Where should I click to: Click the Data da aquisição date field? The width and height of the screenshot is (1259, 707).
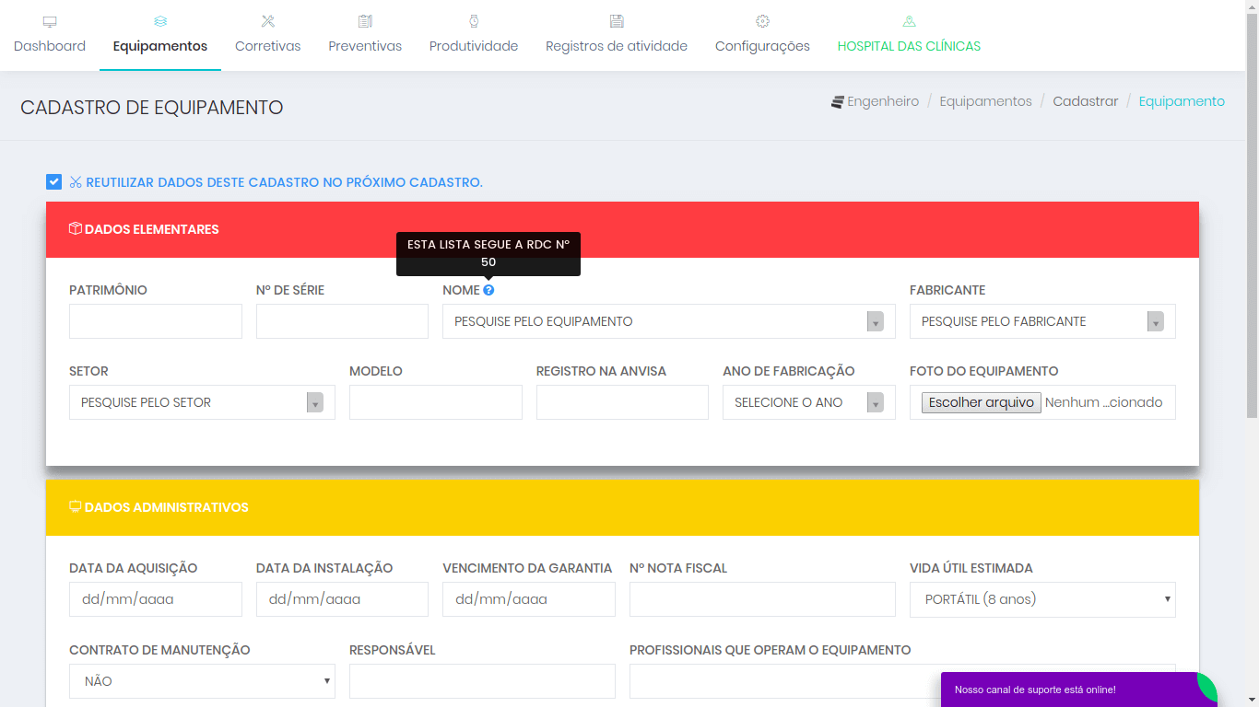tap(156, 599)
